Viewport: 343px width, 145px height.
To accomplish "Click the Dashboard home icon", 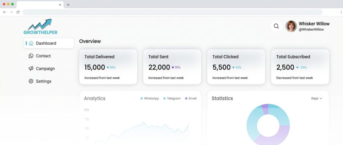I will (x=31, y=43).
